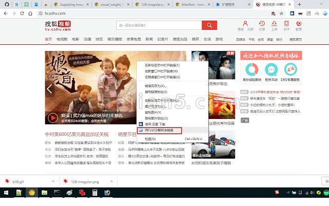Open the globe extension icon in toolbar
This screenshot has width=329, height=206.
(x=325, y=13)
